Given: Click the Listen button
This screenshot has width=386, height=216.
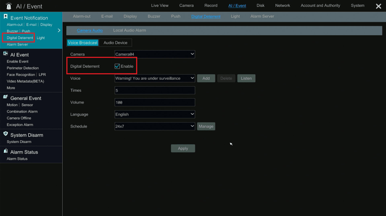Looking at the screenshot, I should pos(246,78).
